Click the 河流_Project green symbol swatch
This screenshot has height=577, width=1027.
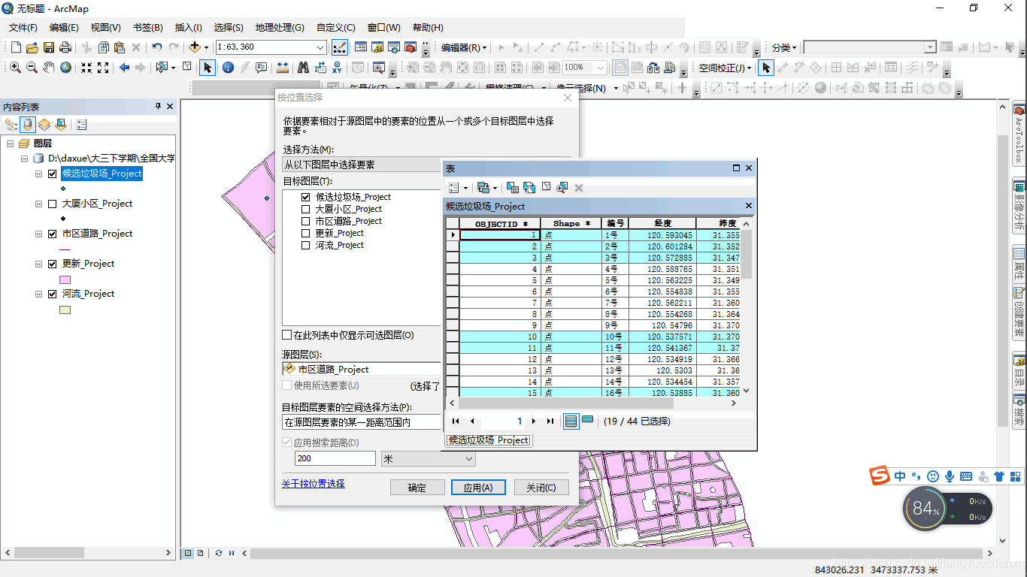pyautogui.click(x=65, y=310)
